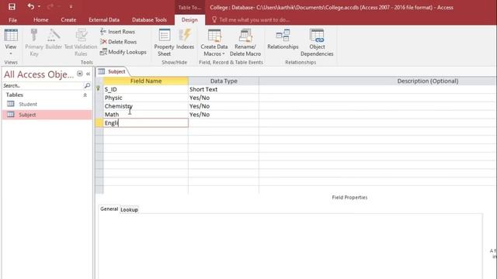Click the View datasheet icon
The image size is (497, 279).
(x=11, y=35)
